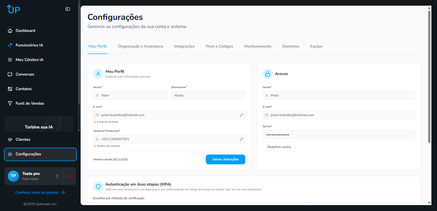
Task: Click the pencil icon to edit phone number
Action: [x=241, y=139]
